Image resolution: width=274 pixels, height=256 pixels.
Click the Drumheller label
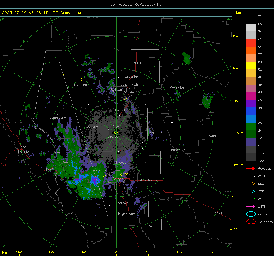178,150
